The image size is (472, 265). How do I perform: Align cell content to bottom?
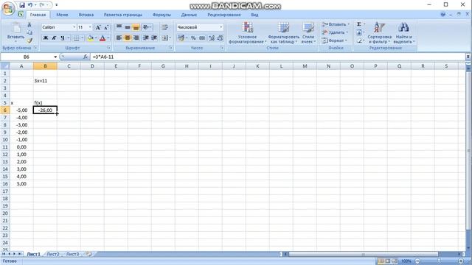click(136, 27)
